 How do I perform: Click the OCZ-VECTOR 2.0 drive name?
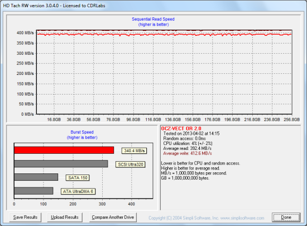click(181, 129)
